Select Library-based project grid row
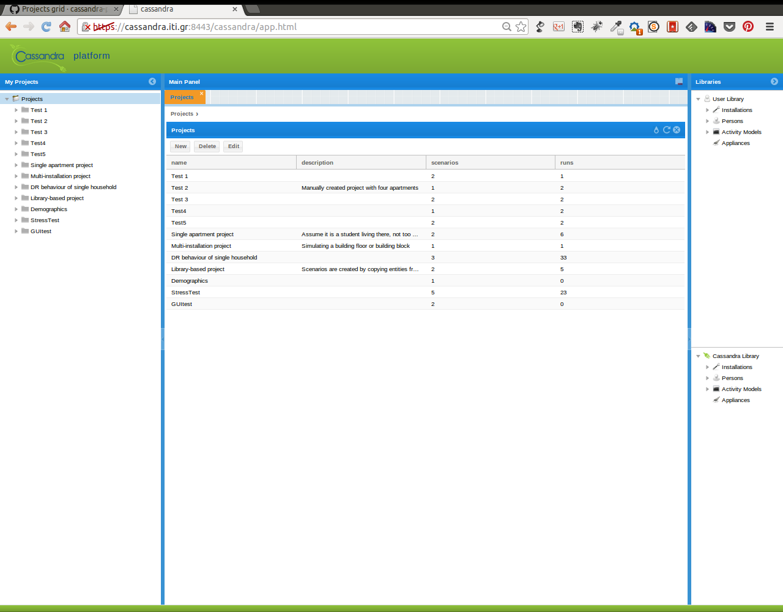The height and width of the screenshot is (612, 783). click(x=426, y=269)
